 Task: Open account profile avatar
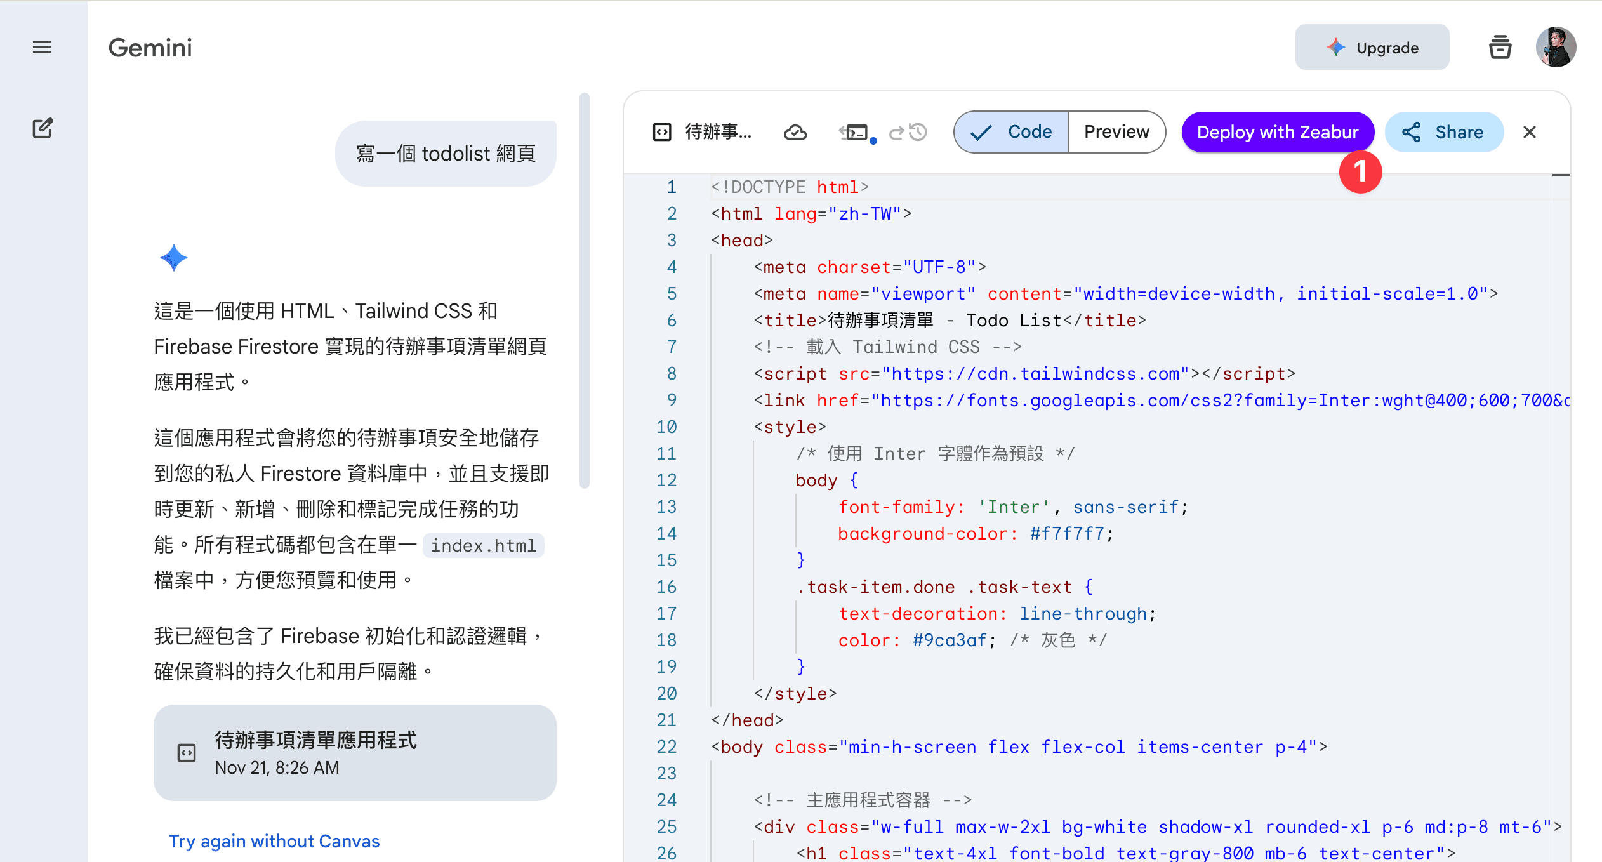[x=1556, y=48]
